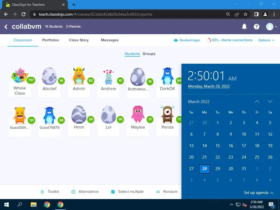The width and height of the screenshot is (280, 210).
Task: Open the Windows Start menu
Action: pos(7,205)
